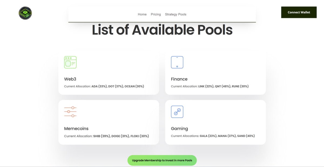
Task: Select the Finance pool title
Action: [x=179, y=79]
